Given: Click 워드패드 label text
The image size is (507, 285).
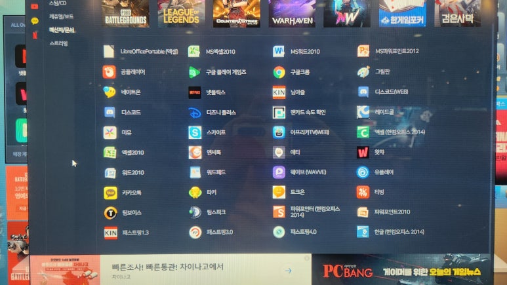Looking at the screenshot, I should (216, 172).
